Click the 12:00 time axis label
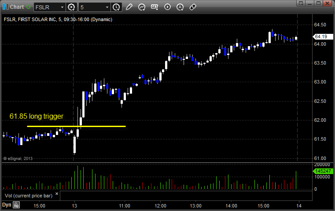 160,206
